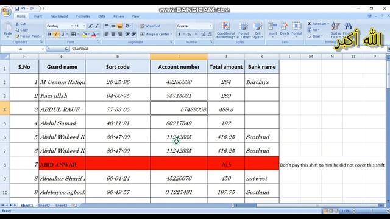Expand the Merge & Center dropdown arrow

coord(171,34)
